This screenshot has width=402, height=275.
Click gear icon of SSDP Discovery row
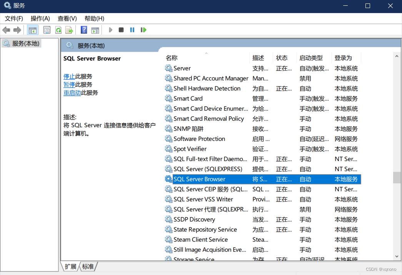point(168,219)
